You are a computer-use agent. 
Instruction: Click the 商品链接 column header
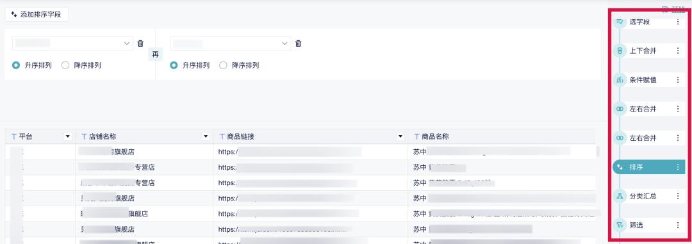coord(311,137)
